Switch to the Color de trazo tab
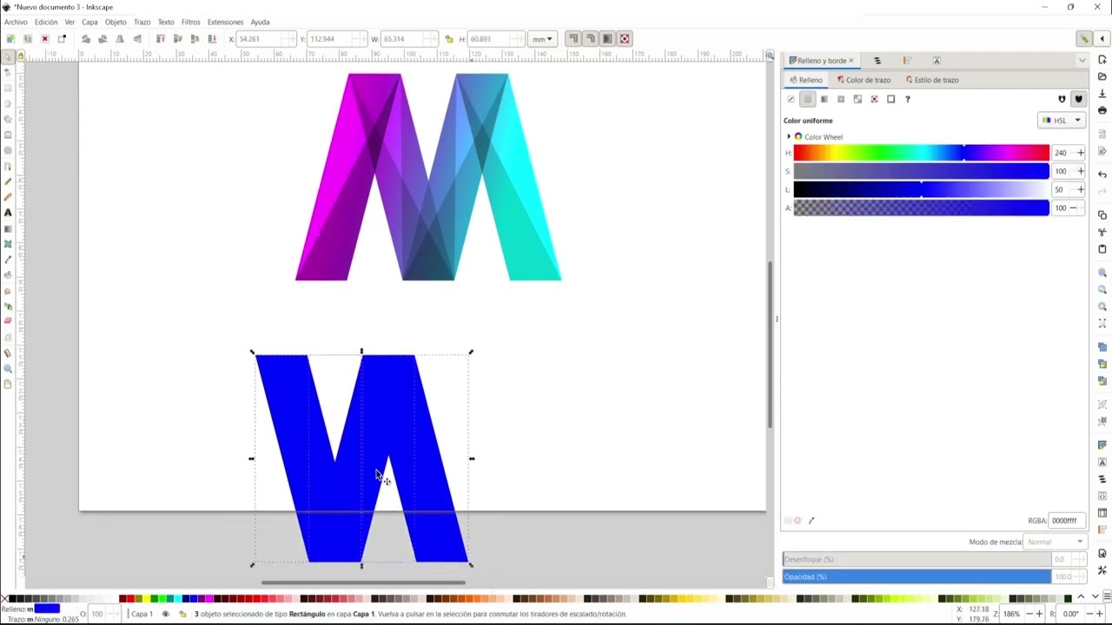The width and height of the screenshot is (1112, 625). [x=864, y=80]
